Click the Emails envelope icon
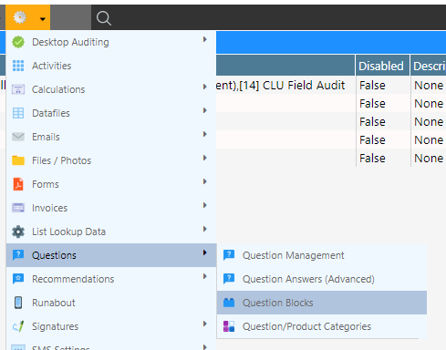Image resolution: width=446 pixels, height=350 pixels. tap(18, 137)
